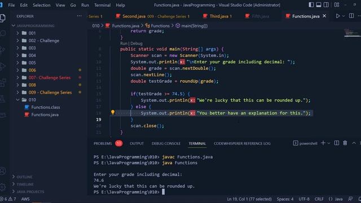Open View menu
The height and width of the screenshot is (203, 361).
[x=60, y=5]
